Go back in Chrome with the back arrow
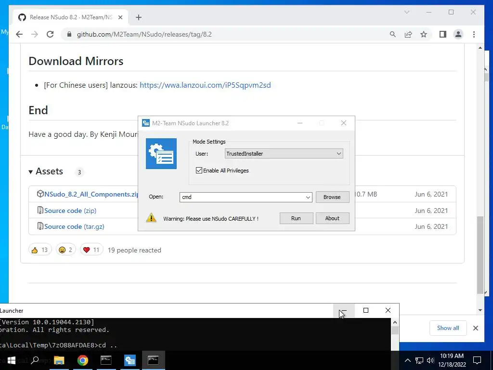The image size is (493, 370). point(19,34)
